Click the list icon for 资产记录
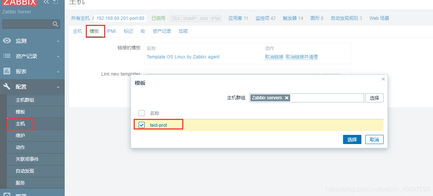 [x=7, y=56]
